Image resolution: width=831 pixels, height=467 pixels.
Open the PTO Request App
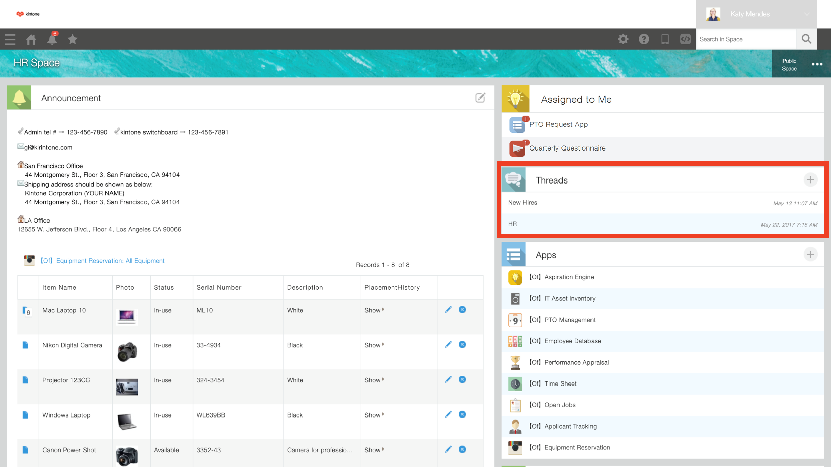558,124
